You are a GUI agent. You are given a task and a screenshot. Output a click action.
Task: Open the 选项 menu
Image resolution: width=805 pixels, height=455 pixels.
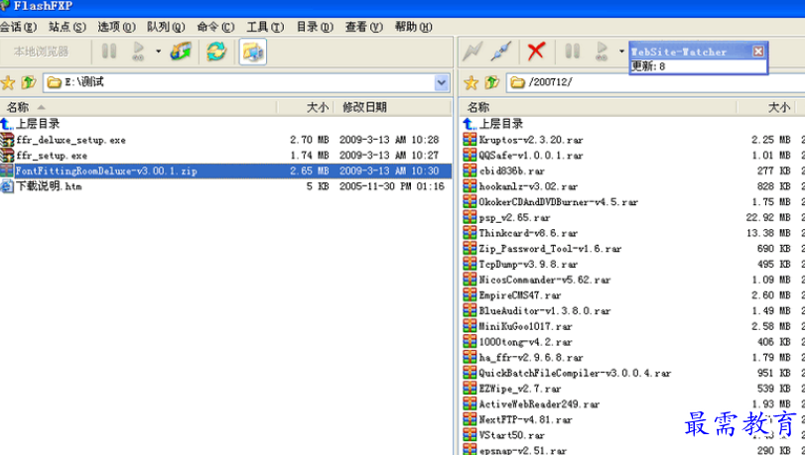(116, 27)
